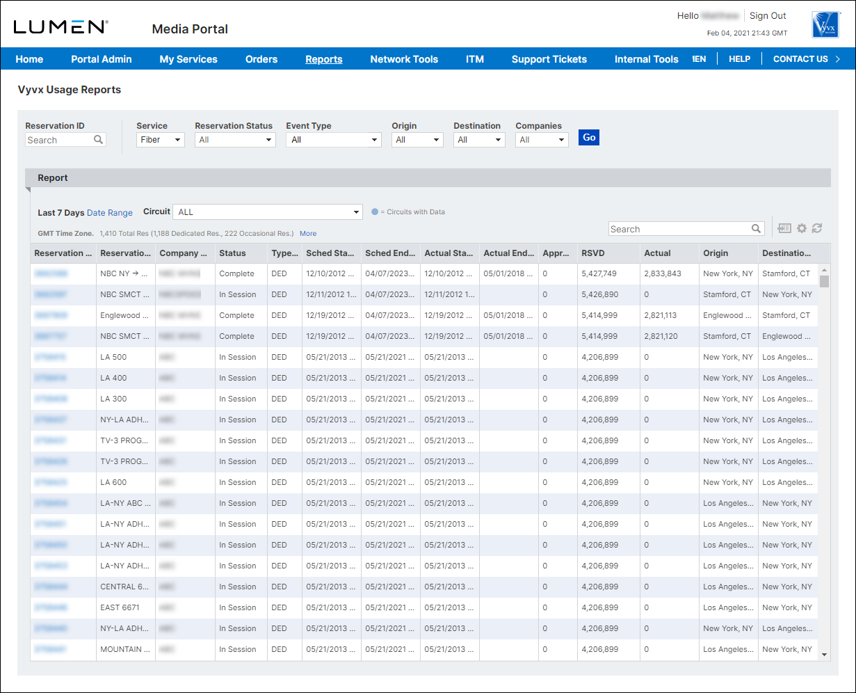Click the table scrollbar down arrow

pos(825,654)
